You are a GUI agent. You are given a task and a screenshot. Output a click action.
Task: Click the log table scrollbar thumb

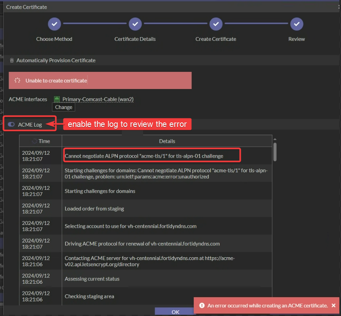point(275,152)
